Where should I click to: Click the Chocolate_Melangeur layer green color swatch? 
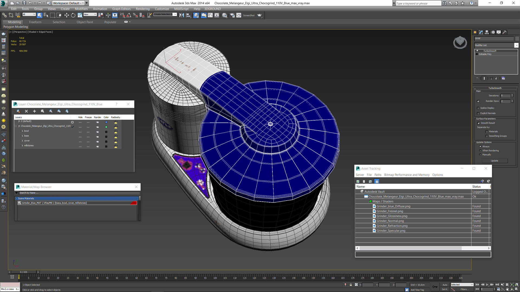click(106, 127)
